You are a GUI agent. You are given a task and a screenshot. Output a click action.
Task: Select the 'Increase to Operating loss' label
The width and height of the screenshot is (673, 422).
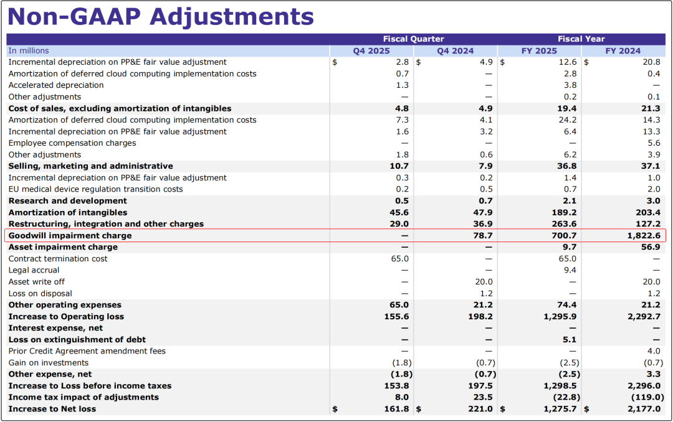(x=66, y=316)
